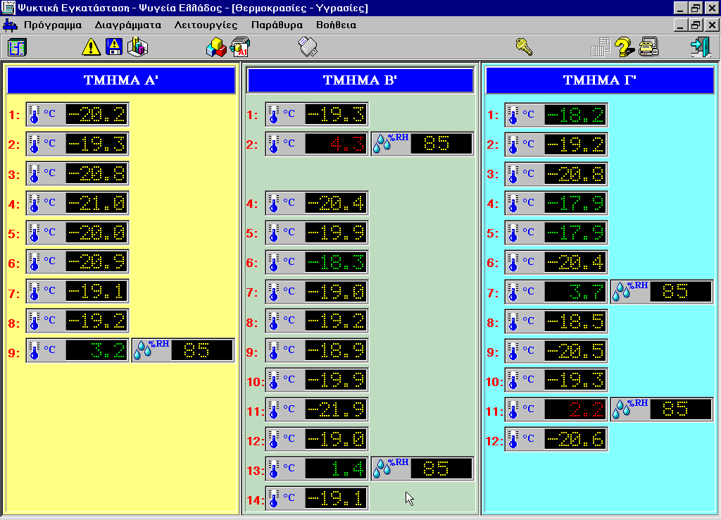This screenshot has height=520, width=721.
Task: Open the Λειτουργίες menu
Action: point(206,25)
